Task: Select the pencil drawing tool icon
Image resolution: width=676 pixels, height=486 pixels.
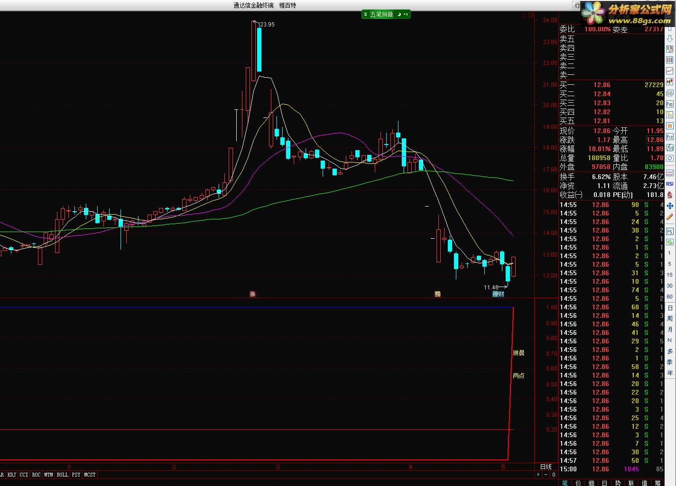Action: coord(670,217)
